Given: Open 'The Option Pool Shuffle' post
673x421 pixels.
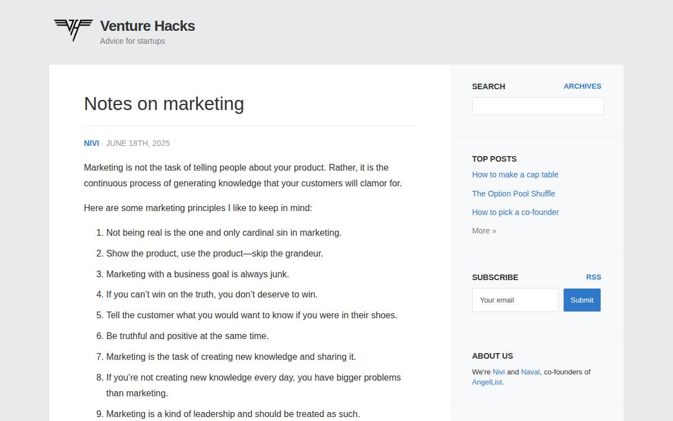Looking at the screenshot, I should pos(513,194).
